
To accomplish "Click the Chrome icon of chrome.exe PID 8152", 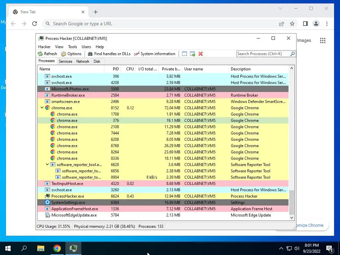I will pyautogui.click(x=47, y=108).
